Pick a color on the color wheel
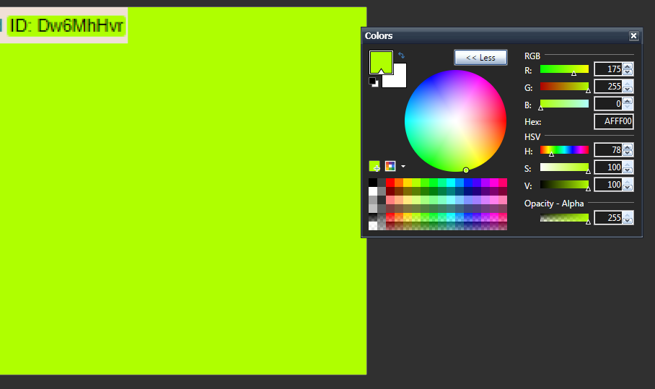This screenshot has height=389, width=655. pos(455,121)
